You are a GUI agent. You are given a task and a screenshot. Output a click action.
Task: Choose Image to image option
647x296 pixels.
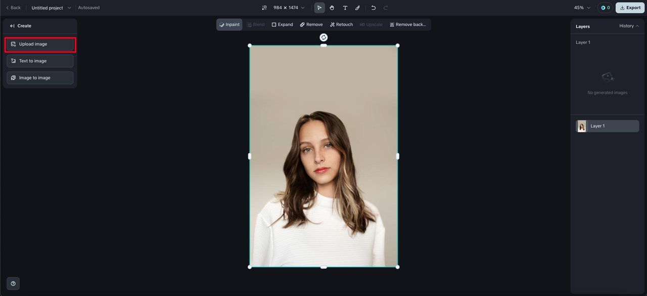click(x=40, y=78)
